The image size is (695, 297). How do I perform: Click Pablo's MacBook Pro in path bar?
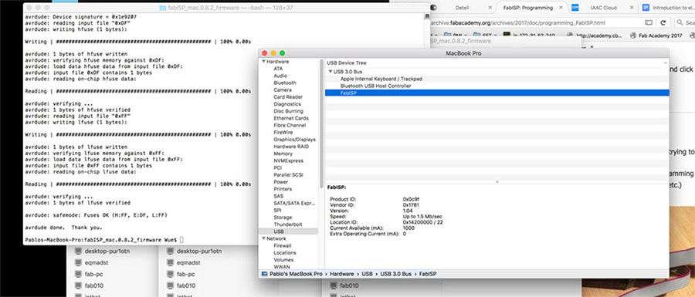tap(296, 274)
